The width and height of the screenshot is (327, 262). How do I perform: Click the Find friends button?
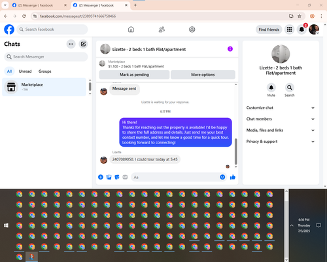[x=269, y=29]
